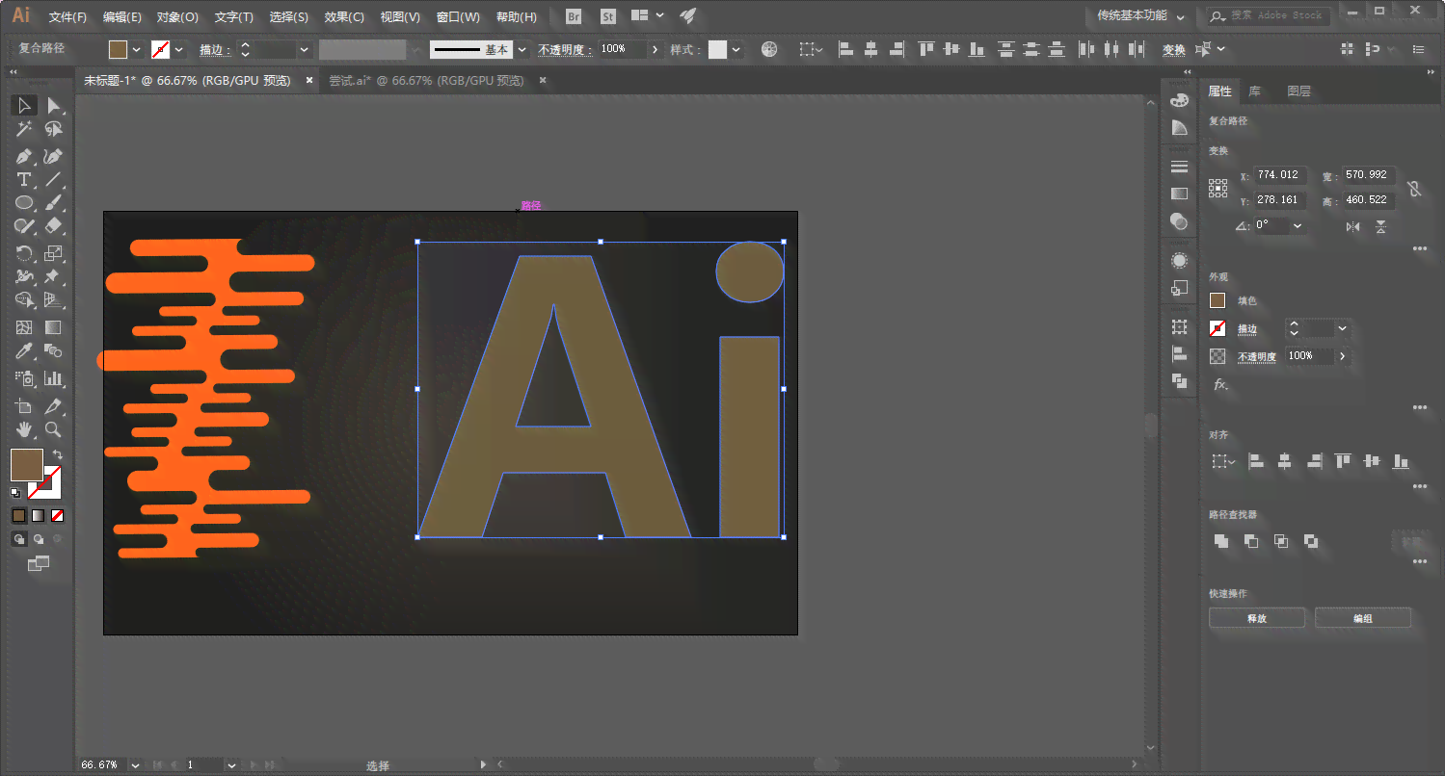The height and width of the screenshot is (776, 1445).
Task: Click the stroke swatch in properties panel
Action: (1218, 328)
